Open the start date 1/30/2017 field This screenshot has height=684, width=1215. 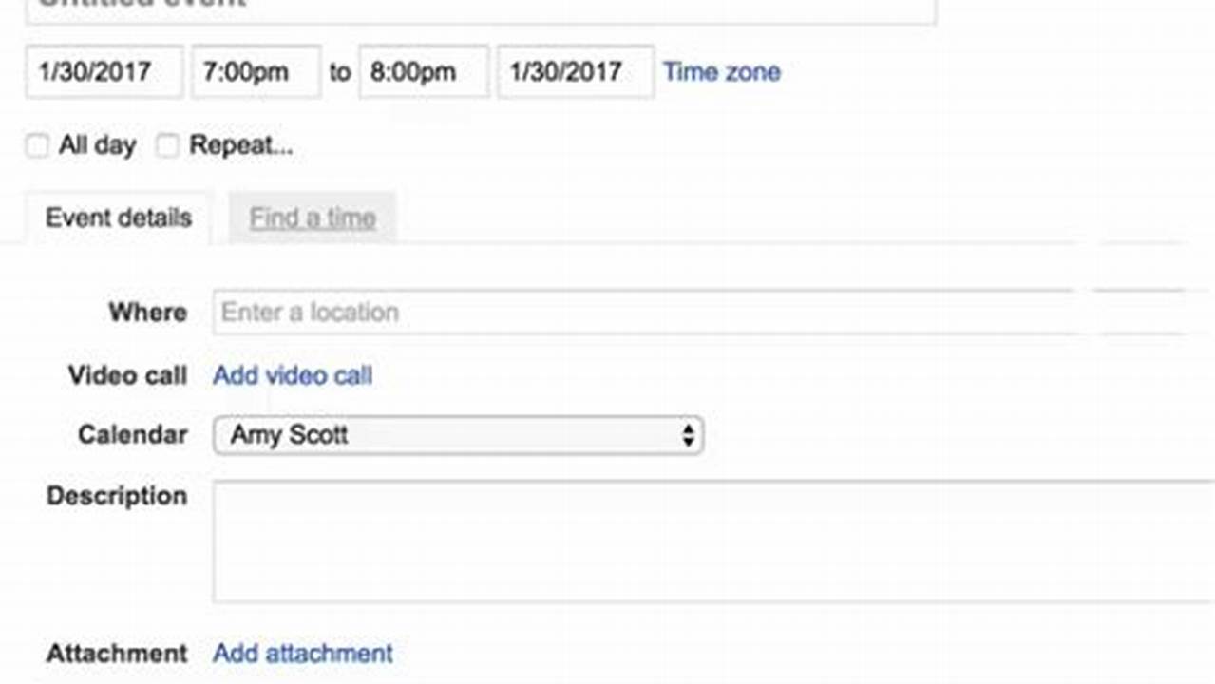(103, 71)
